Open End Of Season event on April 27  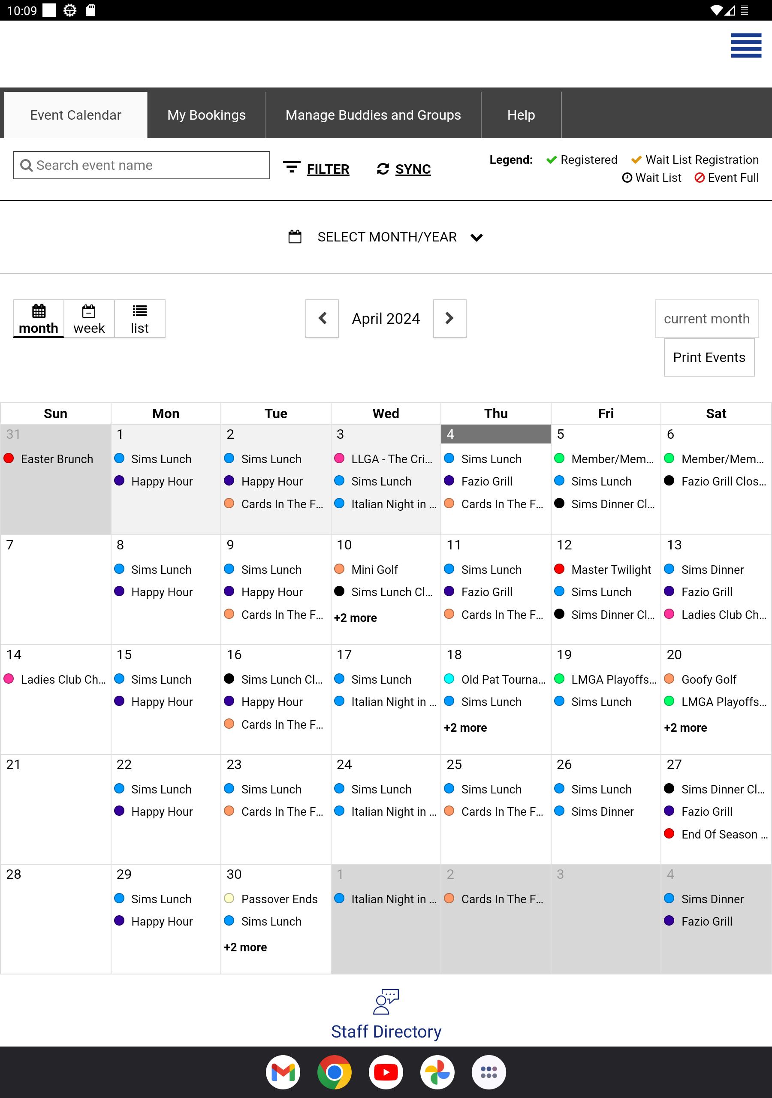(x=724, y=835)
